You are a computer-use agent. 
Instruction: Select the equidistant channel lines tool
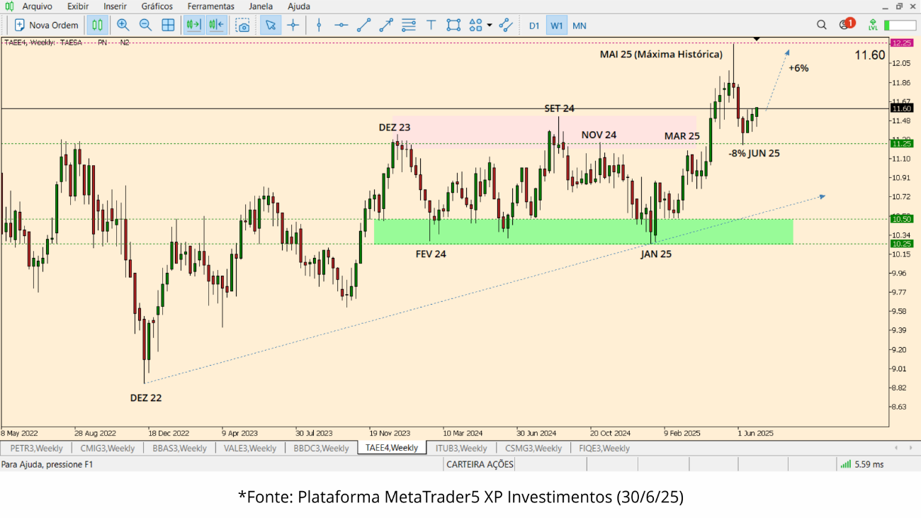tap(409, 26)
